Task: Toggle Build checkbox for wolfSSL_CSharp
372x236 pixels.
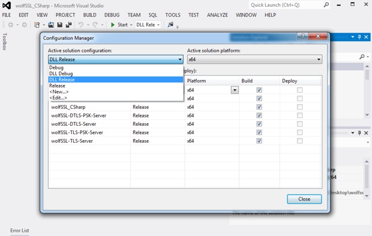Action: [x=259, y=107]
